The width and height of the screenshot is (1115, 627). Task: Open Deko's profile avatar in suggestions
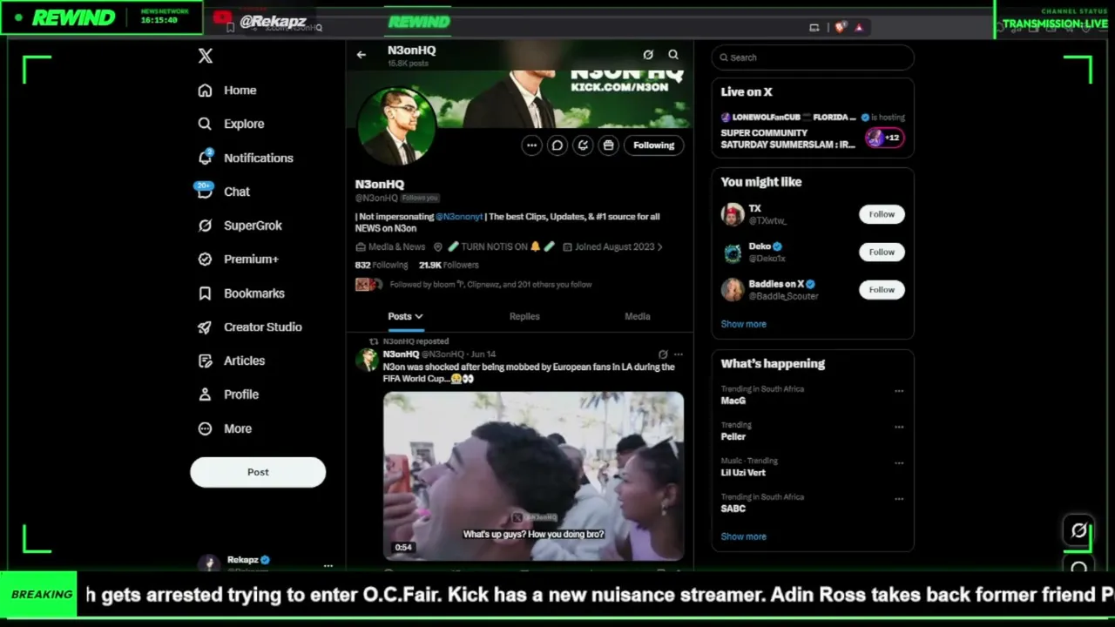click(x=733, y=253)
